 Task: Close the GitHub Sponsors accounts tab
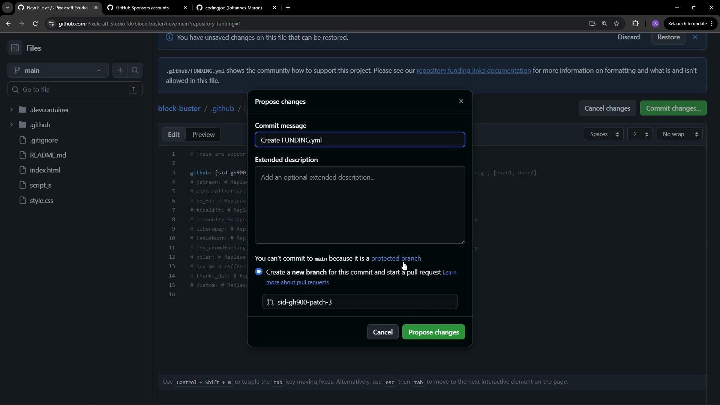tap(185, 7)
